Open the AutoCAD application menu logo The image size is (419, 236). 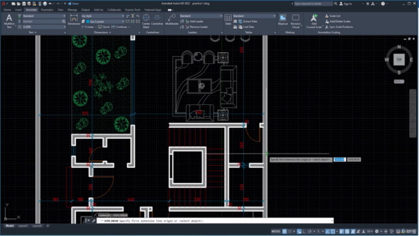click(x=4, y=4)
